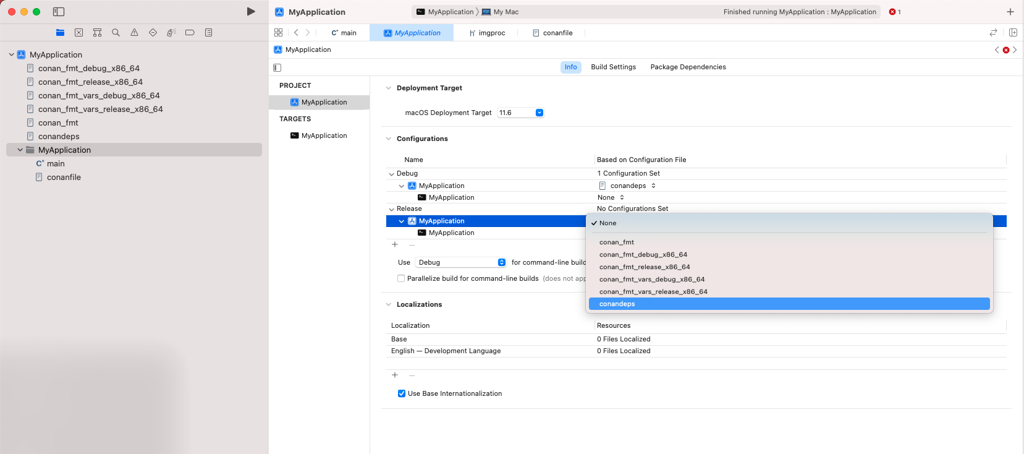Screen dimensions: 1024x454
Task: Select None in the configuration popup menu
Action: pyautogui.click(x=789, y=223)
